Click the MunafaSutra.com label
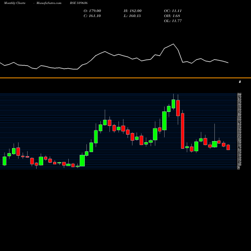The height and width of the screenshot is (251, 251). 49,3
